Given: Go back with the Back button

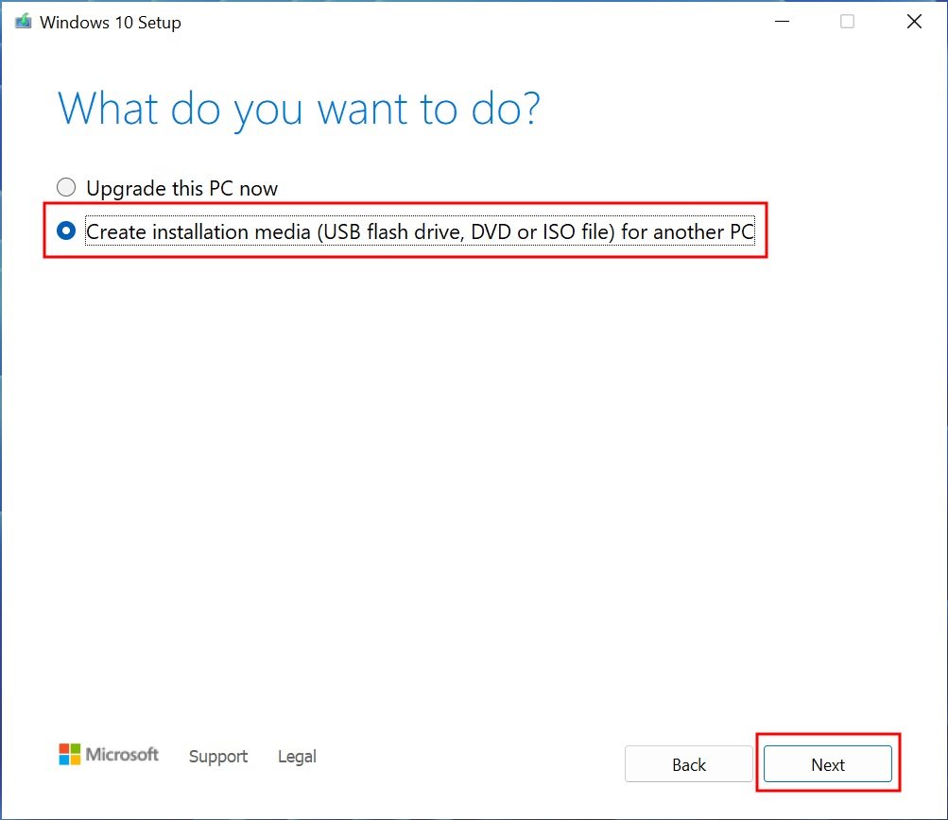Looking at the screenshot, I should 689,764.
